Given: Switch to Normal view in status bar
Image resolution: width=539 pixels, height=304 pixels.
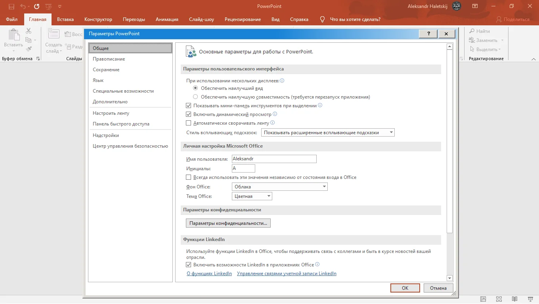Looking at the screenshot, I should 483,299.
